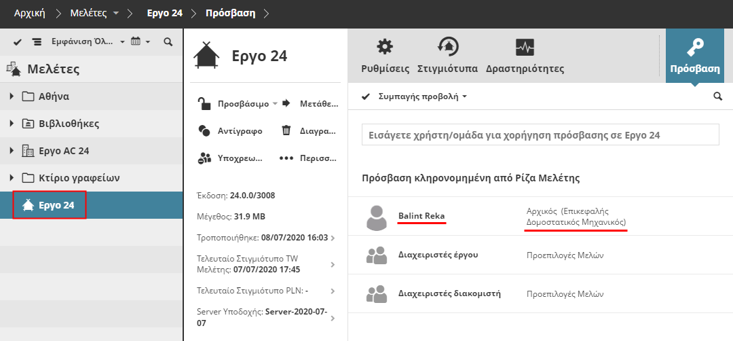
Task: Click Πρόσβαση in the breadcrumb
Action: (x=231, y=13)
